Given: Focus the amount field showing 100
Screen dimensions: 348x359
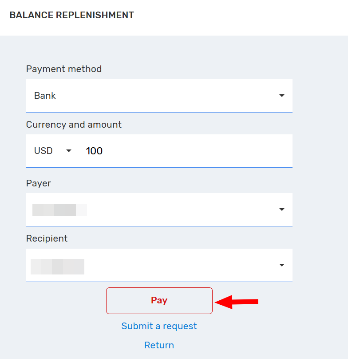Looking at the screenshot, I should tap(94, 151).
